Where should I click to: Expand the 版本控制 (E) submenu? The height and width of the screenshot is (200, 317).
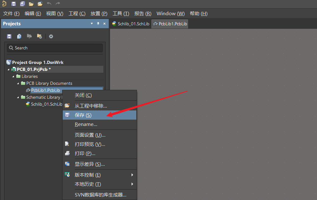(100, 175)
